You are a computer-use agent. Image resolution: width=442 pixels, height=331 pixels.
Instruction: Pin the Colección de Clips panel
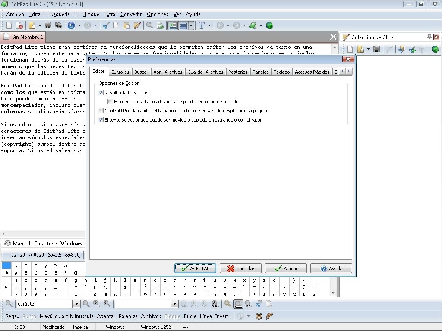pyautogui.click(x=429, y=37)
